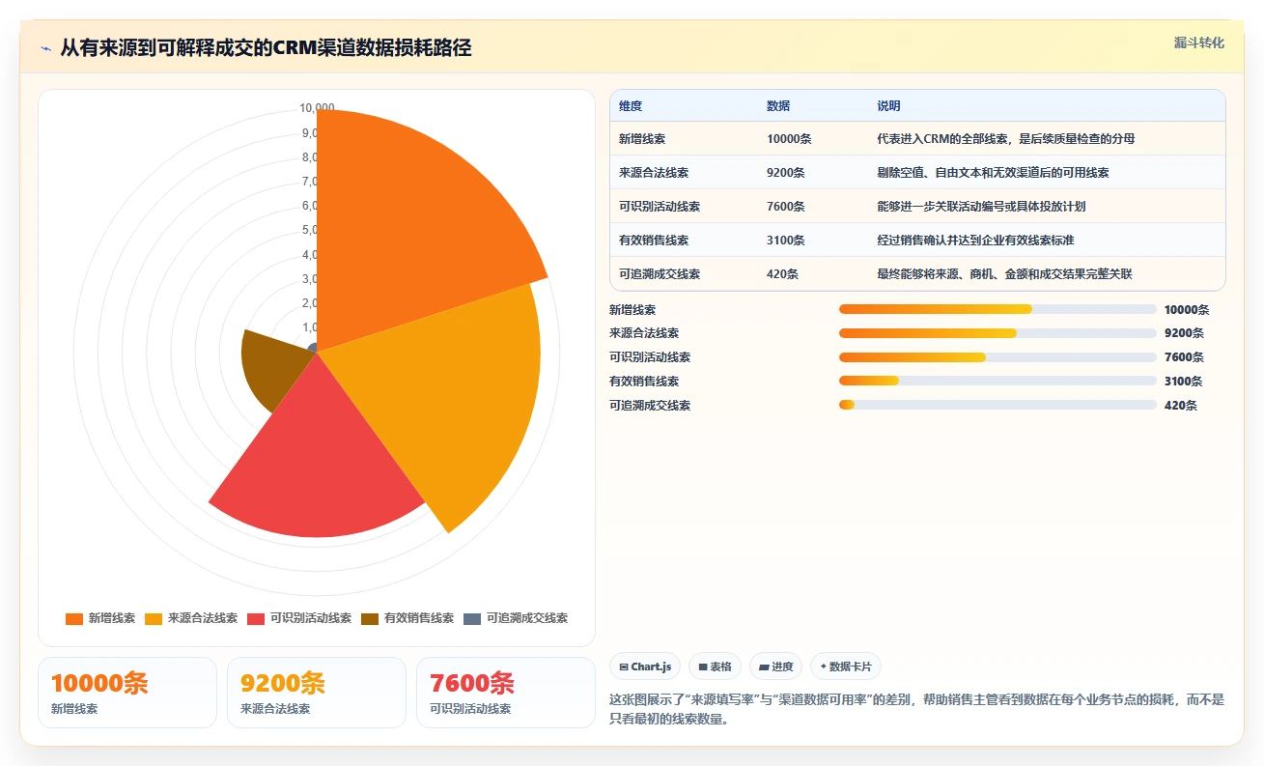
Task: Click the lightning icon beside the title
Action: (46, 48)
